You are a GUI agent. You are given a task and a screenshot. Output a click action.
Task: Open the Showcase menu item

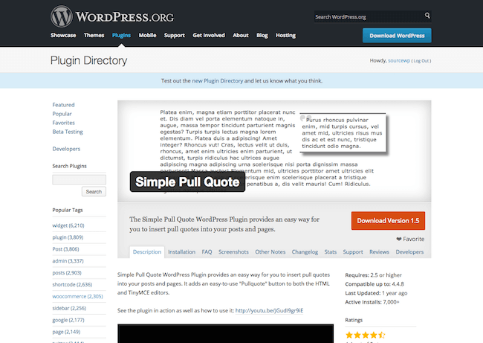tap(63, 35)
